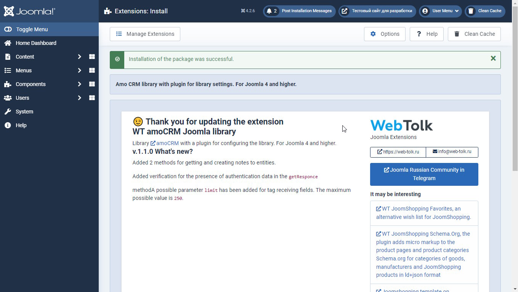The image size is (518, 292).
Task: Click the Help question mark icon
Action: tap(419, 34)
